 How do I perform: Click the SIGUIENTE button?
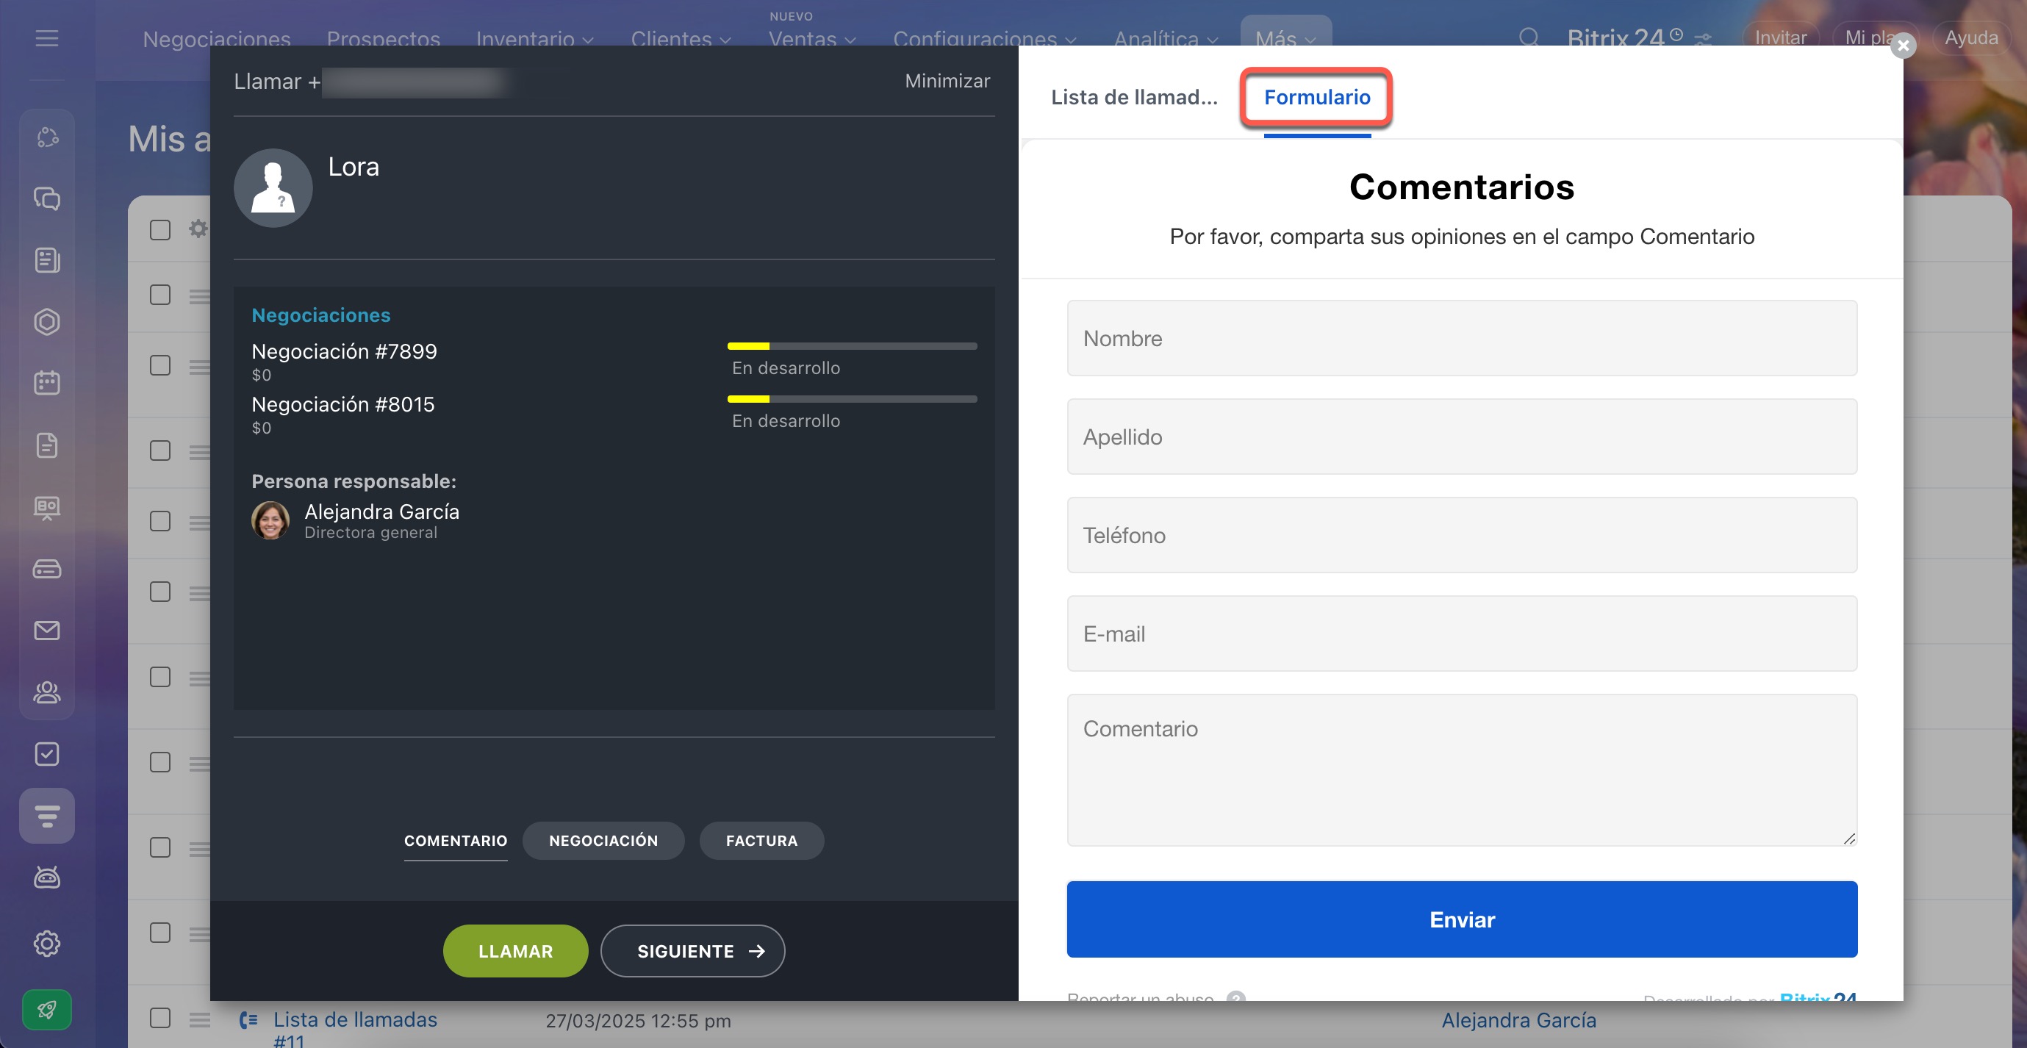[x=692, y=951]
